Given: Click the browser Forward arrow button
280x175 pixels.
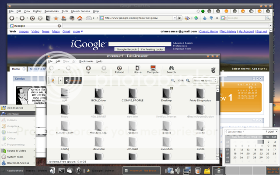Looking at the screenshot, I should (x=22, y=18).
